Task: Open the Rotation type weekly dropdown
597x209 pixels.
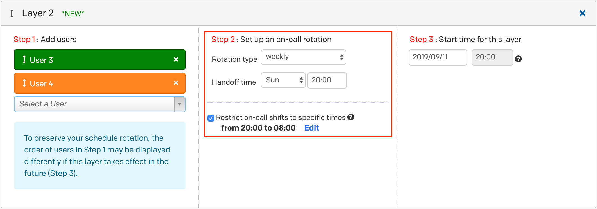Action: coord(304,57)
